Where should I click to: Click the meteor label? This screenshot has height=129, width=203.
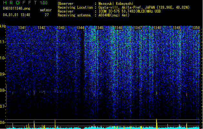[x=46, y=10]
